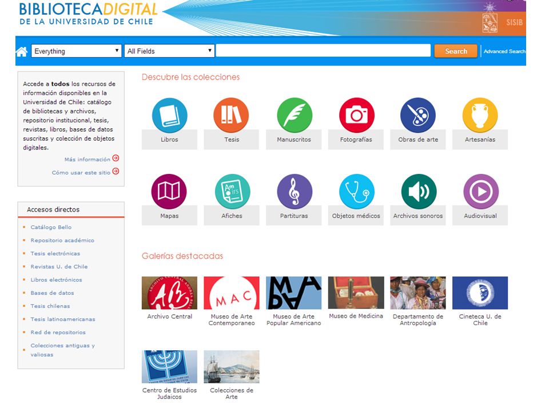
Task: Visit Revistas U. de Chile
Action: click(x=59, y=267)
